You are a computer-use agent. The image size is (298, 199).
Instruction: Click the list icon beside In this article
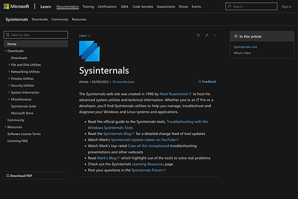235,36
